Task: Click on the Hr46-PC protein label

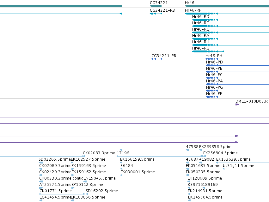Action: (x=214, y=75)
